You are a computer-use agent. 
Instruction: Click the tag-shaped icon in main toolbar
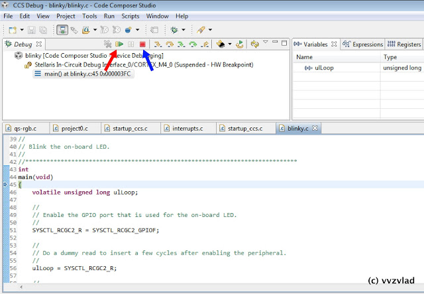coord(74,30)
